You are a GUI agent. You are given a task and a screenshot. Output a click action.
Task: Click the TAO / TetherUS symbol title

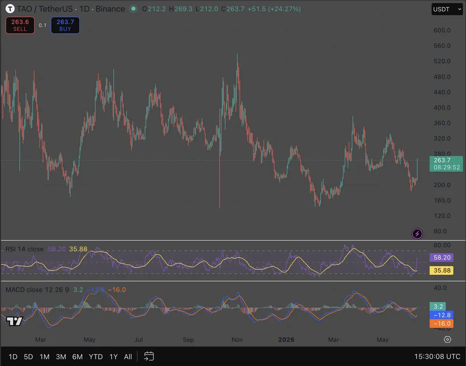pyautogui.click(x=45, y=9)
